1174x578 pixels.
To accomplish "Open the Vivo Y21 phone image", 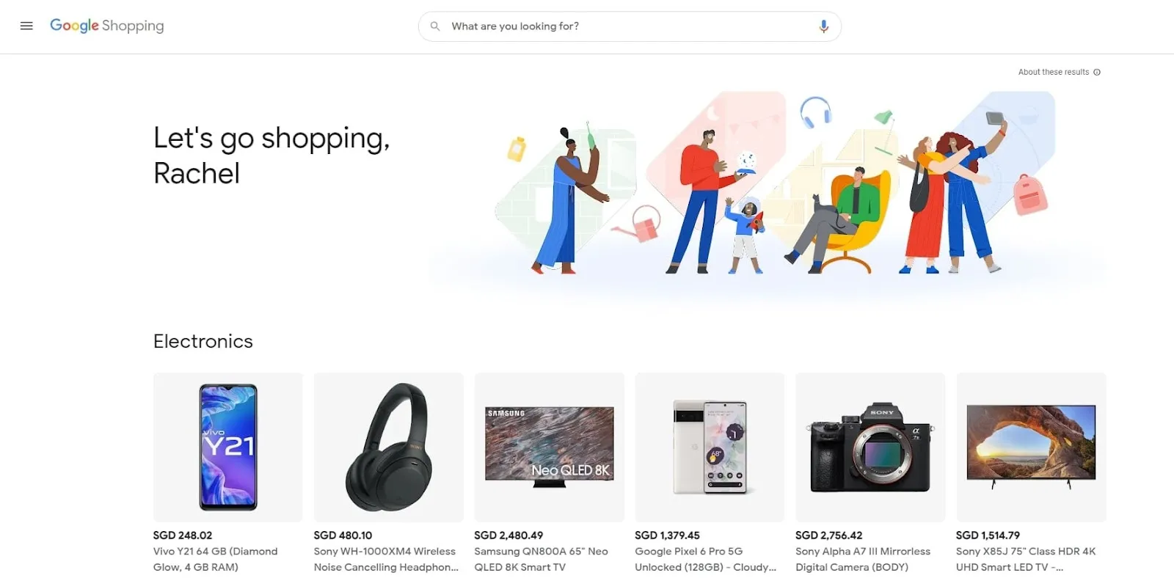I will point(227,447).
